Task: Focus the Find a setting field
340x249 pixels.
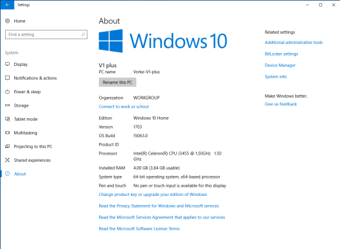Action: tap(46, 34)
